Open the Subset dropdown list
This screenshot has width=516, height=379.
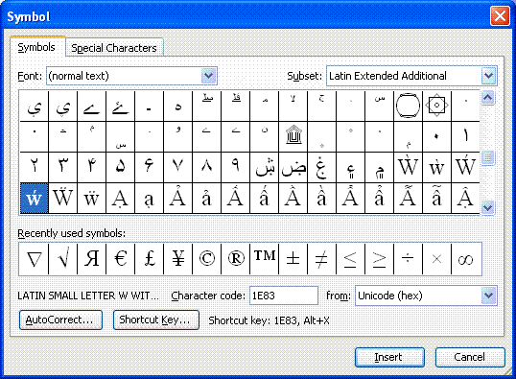489,76
